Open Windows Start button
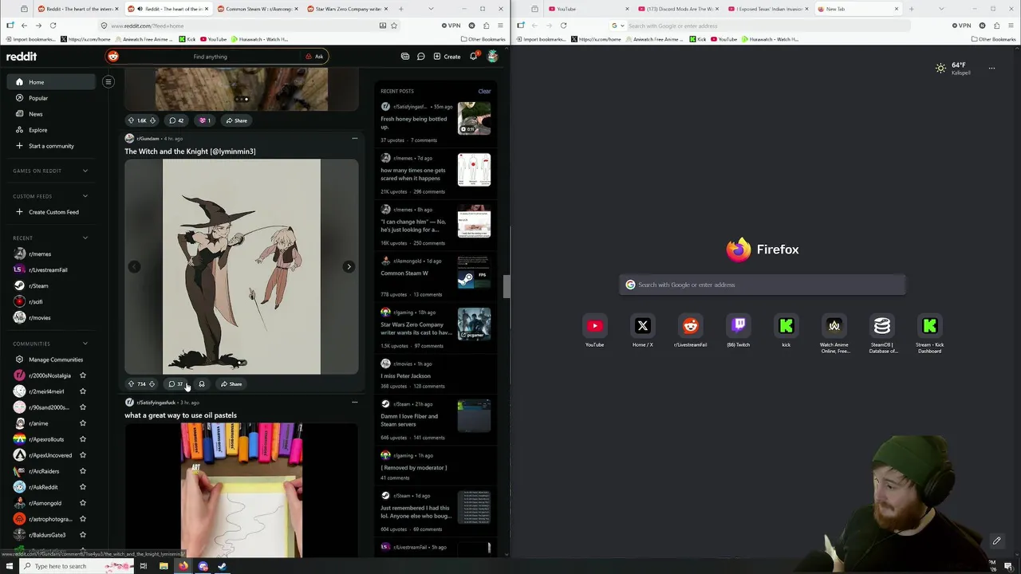 pyautogui.click(x=10, y=566)
